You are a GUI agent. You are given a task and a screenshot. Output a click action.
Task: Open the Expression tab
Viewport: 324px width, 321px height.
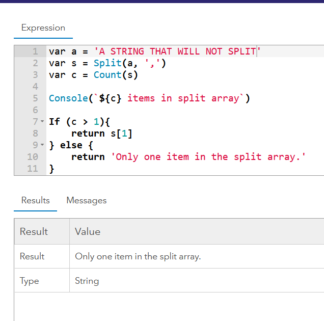[x=43, y=28]
